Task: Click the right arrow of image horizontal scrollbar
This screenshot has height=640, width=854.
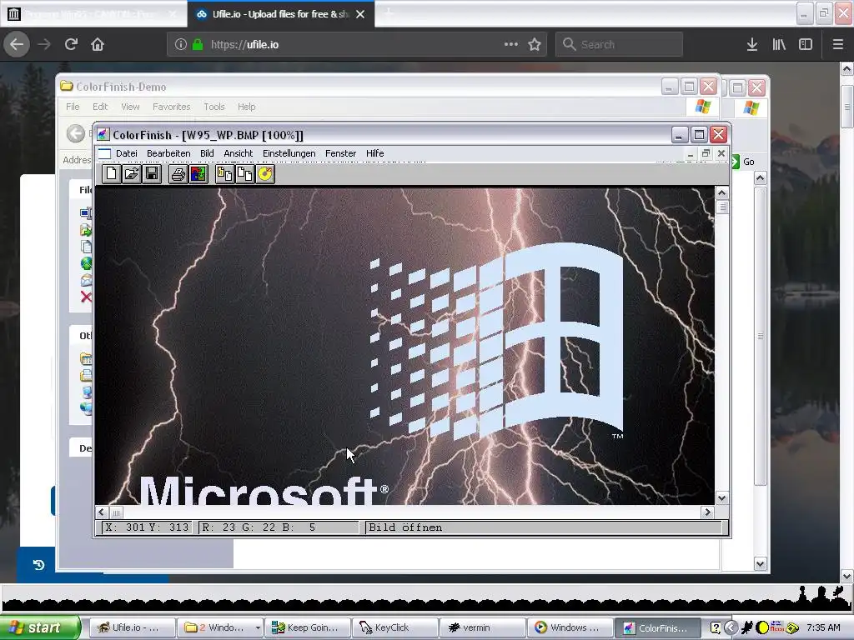Action: [x=707, y=512]
